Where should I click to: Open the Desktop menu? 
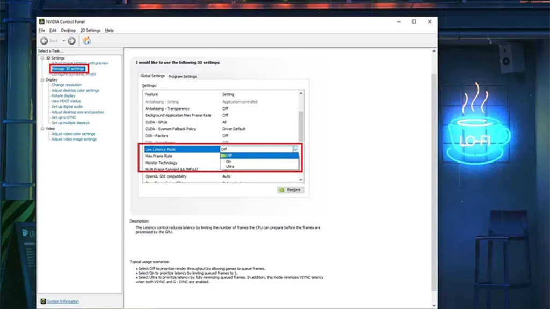68,31
